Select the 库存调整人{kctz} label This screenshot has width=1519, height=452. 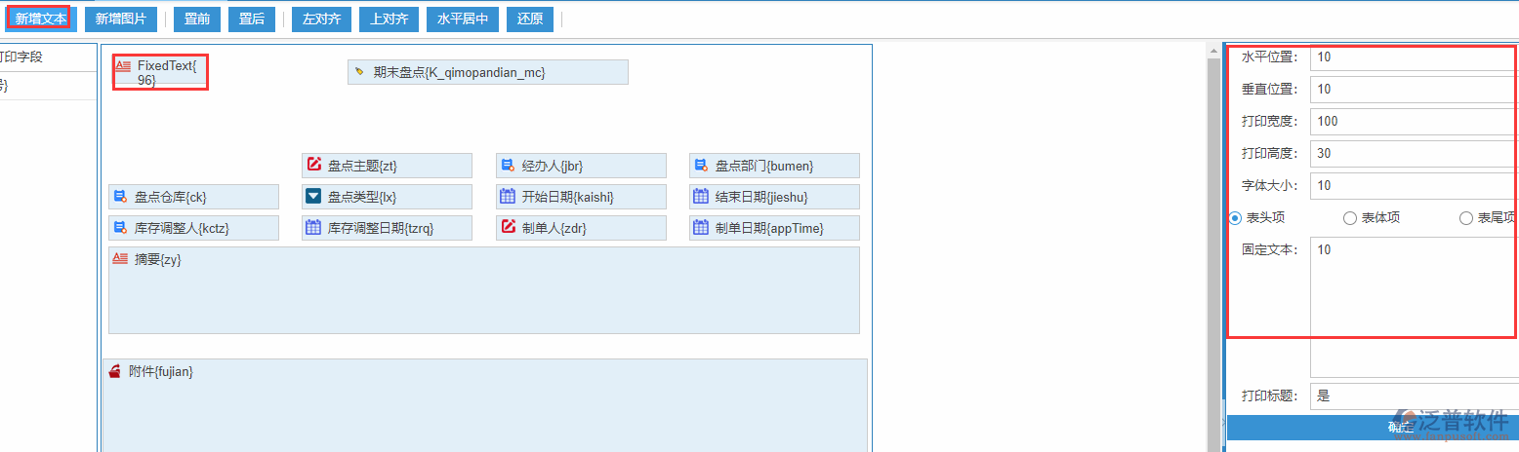(182, 228)
